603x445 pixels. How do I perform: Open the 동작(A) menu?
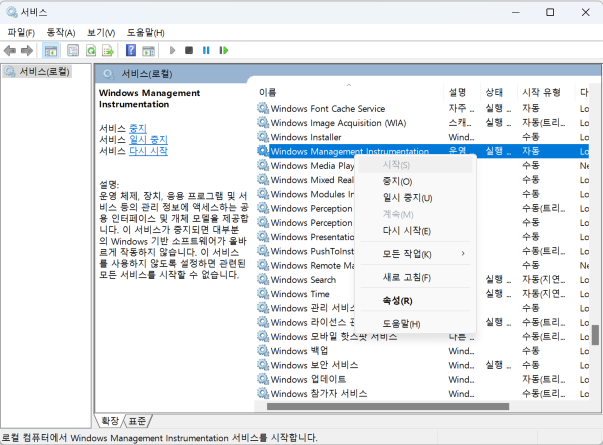(x=61, y=33)
